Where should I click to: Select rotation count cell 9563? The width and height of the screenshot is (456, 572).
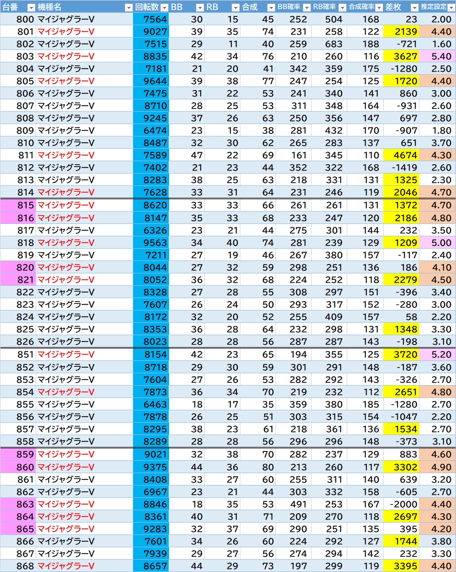(x=151, y=243)
